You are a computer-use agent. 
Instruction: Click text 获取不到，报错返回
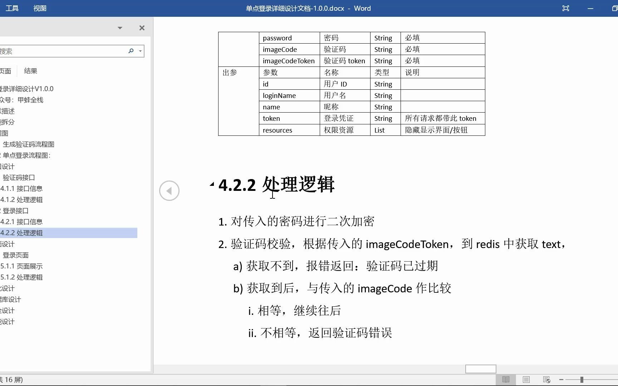(x=303, y=266)
